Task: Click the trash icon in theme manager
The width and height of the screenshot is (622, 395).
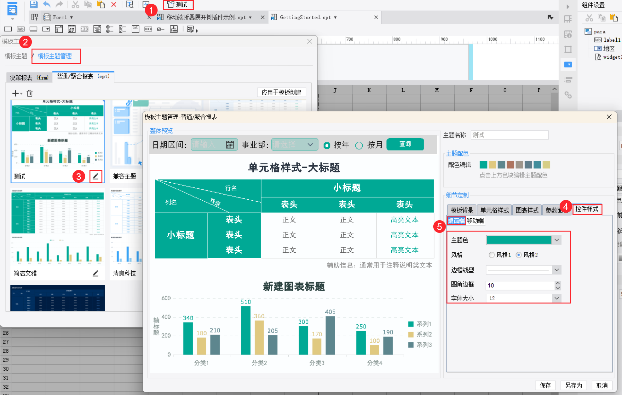Action: coord(30,93)
